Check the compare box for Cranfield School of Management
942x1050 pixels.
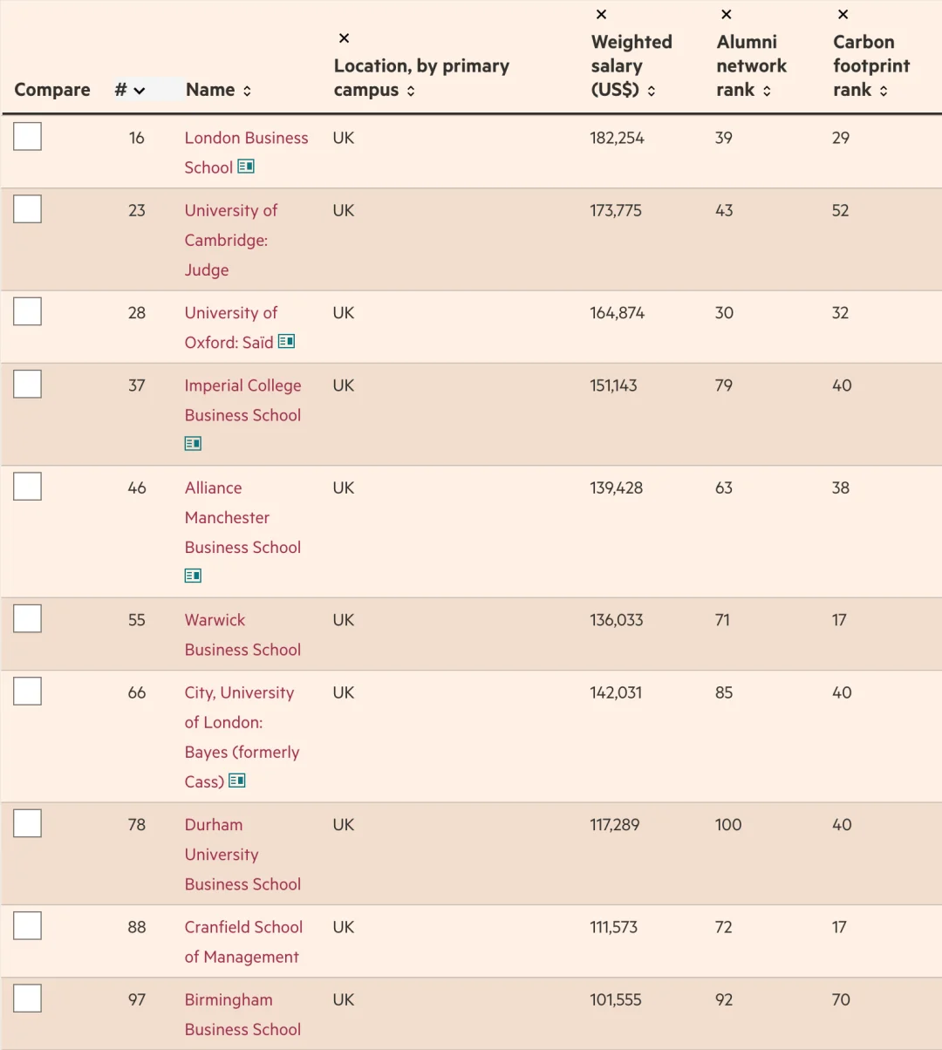pyautogui.click(x=28, y=926)
